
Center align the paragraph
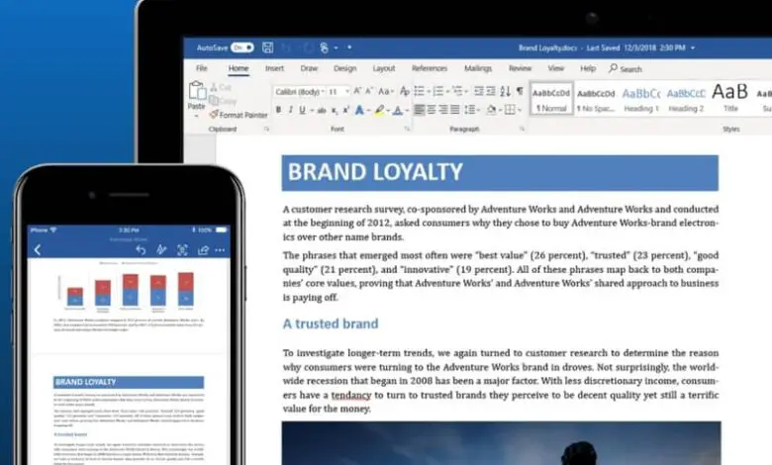[432, 109]
